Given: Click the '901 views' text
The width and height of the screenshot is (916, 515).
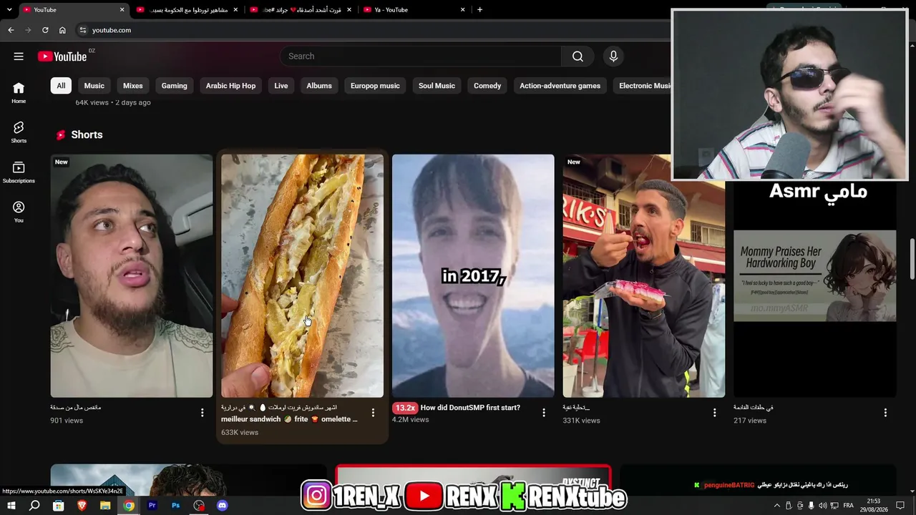Looking at the screenshot, I should [x=67, y=421].
